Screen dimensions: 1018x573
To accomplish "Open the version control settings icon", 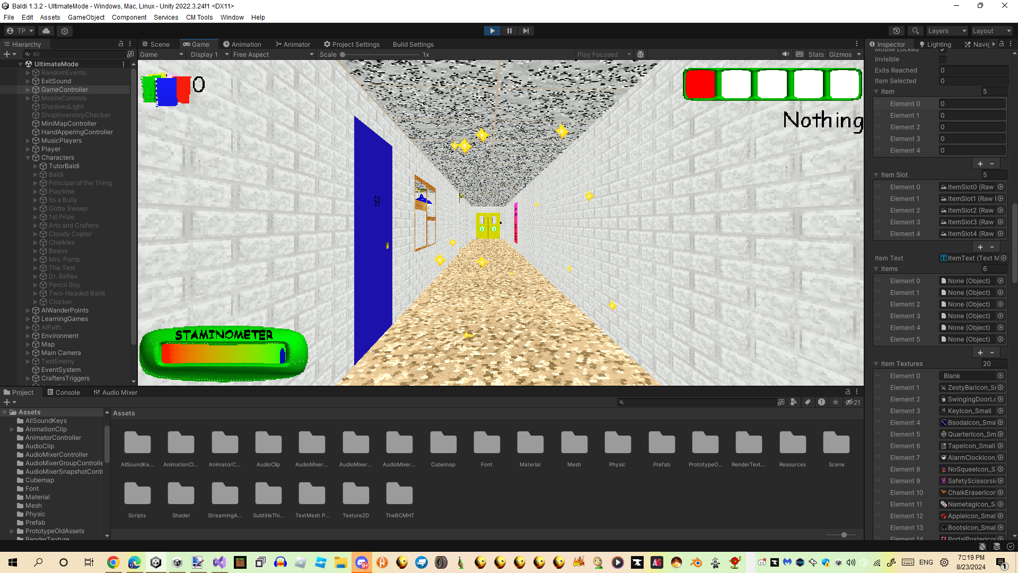I will tap(65, 31).
